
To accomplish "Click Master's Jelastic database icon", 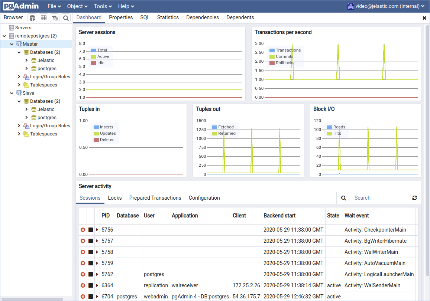I will pyautogui.click(x=34, y=60).
